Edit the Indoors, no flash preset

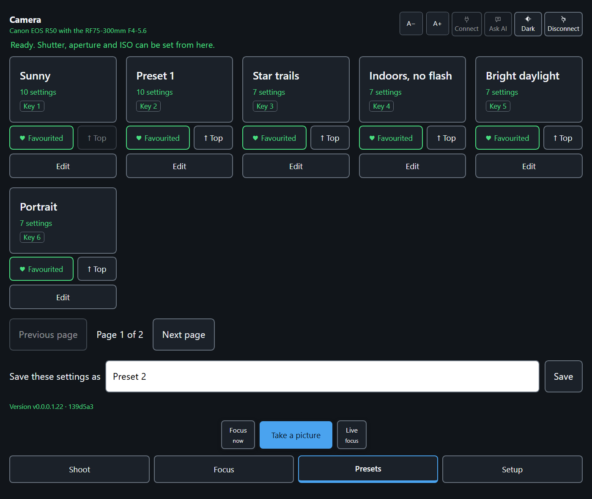point(412,166)
